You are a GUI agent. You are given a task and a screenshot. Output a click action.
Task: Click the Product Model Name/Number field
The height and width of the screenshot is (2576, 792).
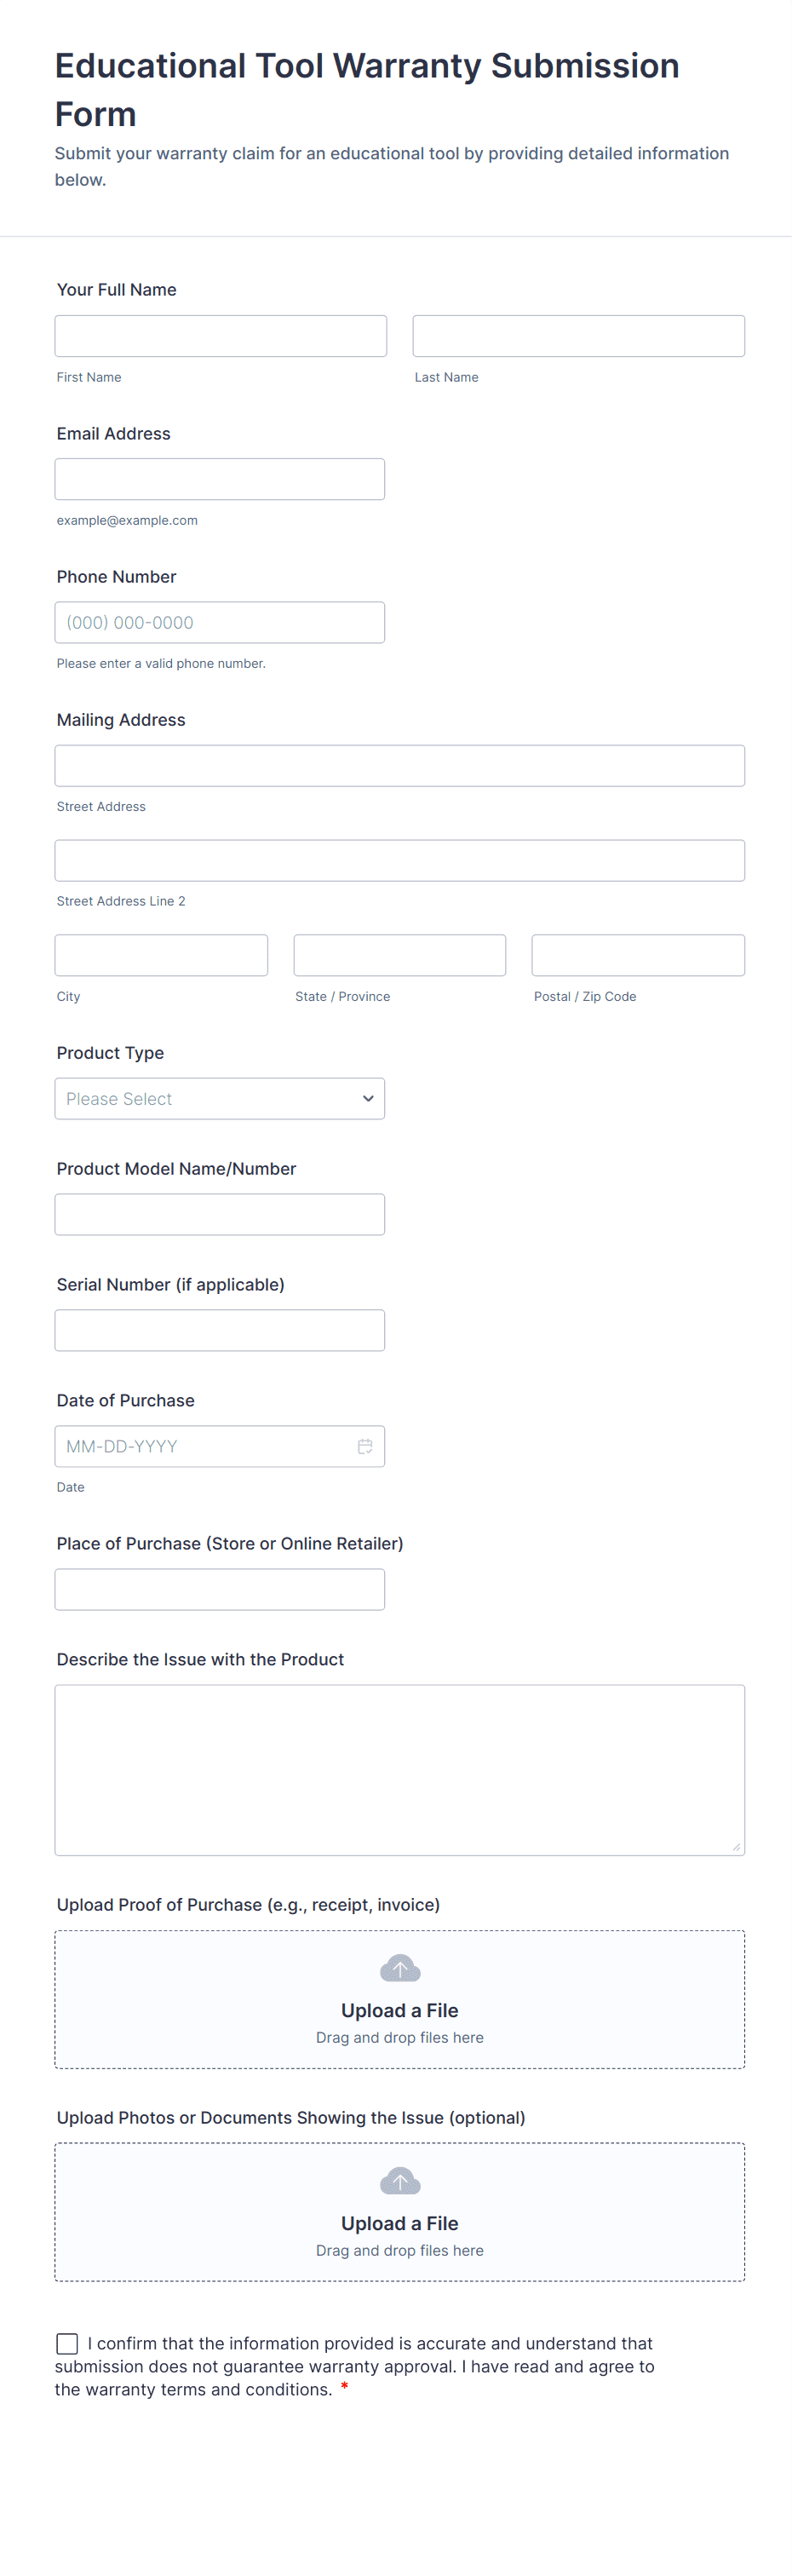(219, 1214)
